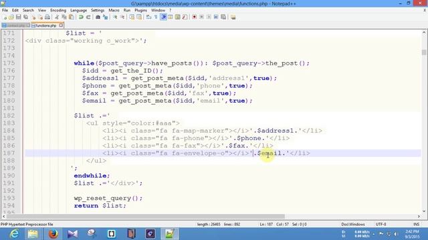This screenshot has height=240, width=428.
Task: Click the vertical scrollbar down arrow
Action: 424,211
